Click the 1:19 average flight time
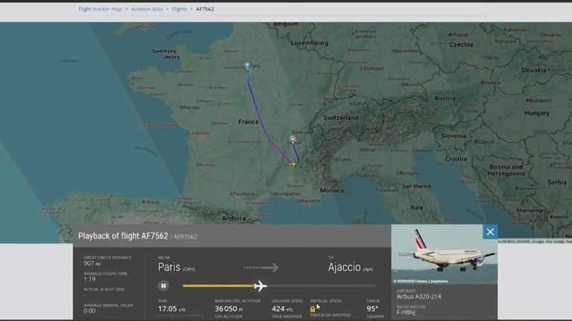572x321 pixels. [x=89, y=279]
